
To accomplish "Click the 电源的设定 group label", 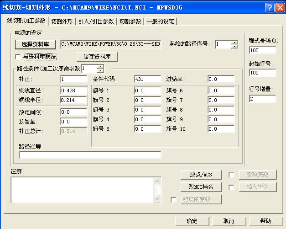I will (28, 33).
